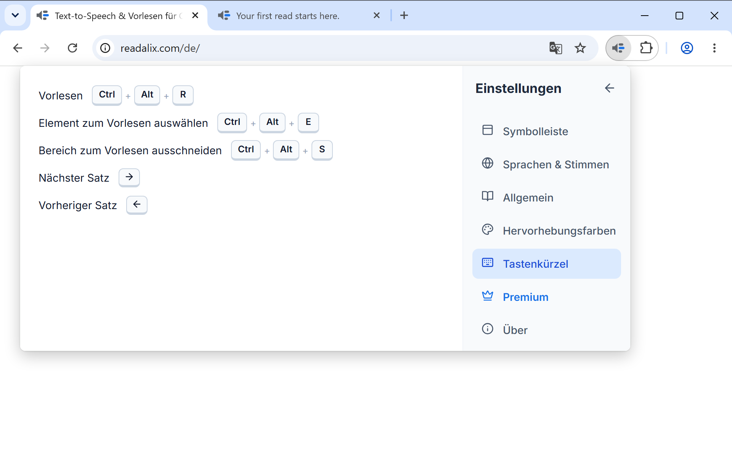
Task: Click the Ctrl key in Element auswählen row
Action: pyautogui.click(x=232, y=122)
